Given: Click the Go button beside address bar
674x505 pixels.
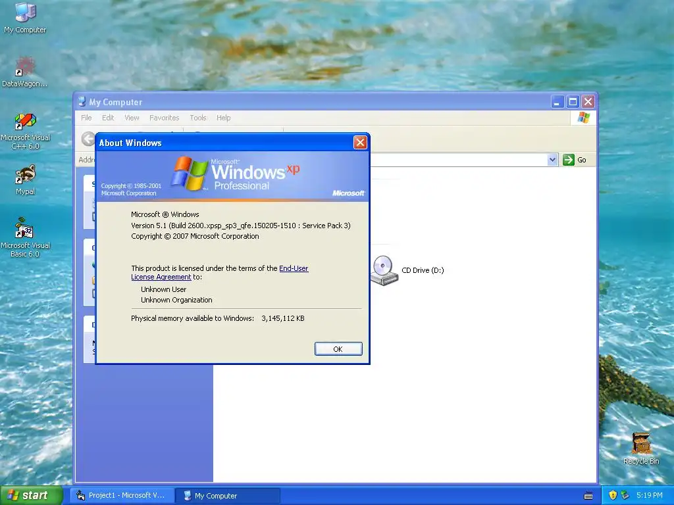Looking at the screenshot, I should [575, 160].
